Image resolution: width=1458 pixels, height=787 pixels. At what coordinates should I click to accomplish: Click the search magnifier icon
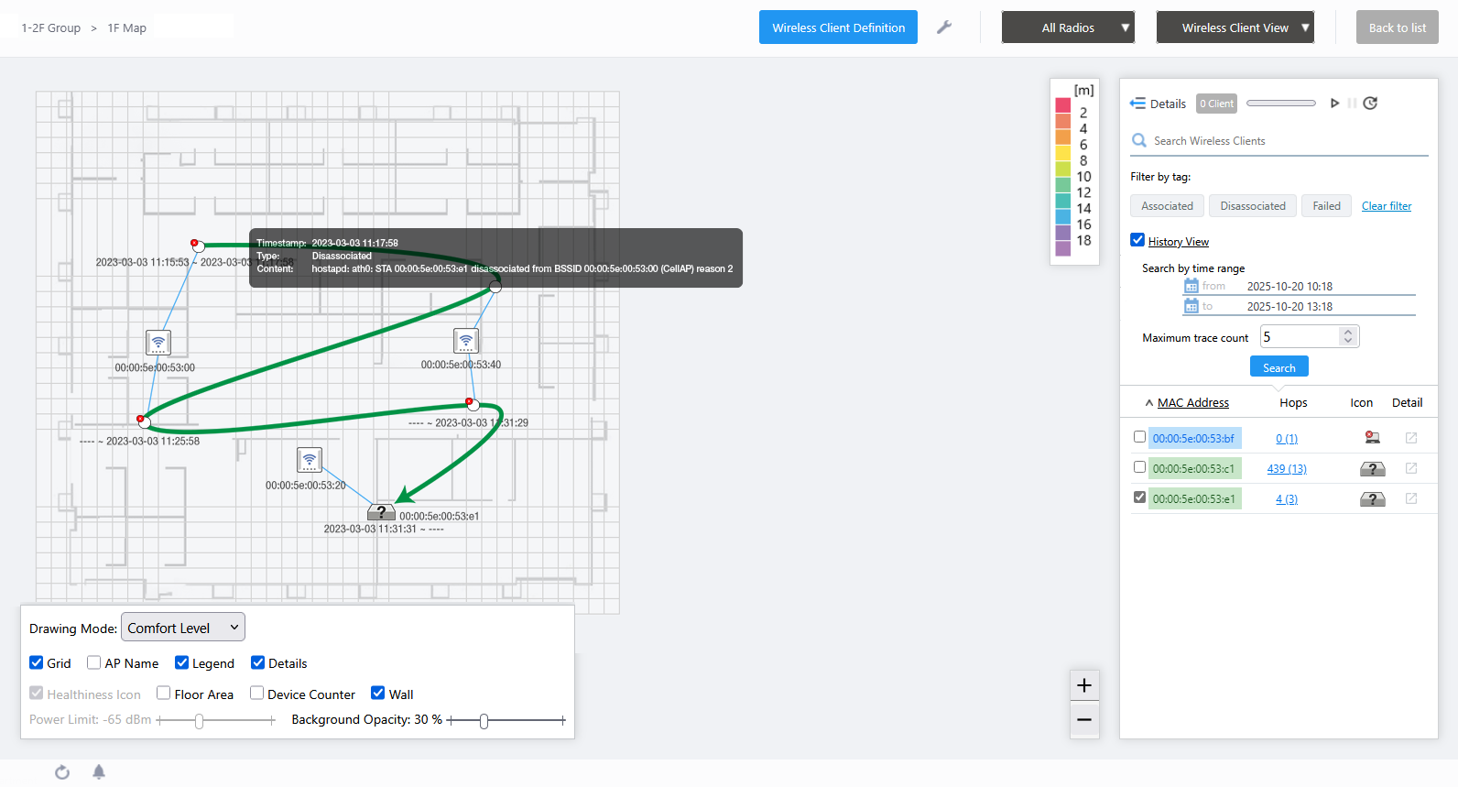point(1139,140)
